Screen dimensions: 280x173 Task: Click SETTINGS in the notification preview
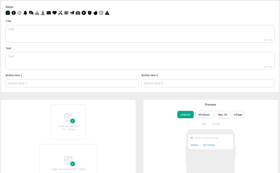click(209, 145)
